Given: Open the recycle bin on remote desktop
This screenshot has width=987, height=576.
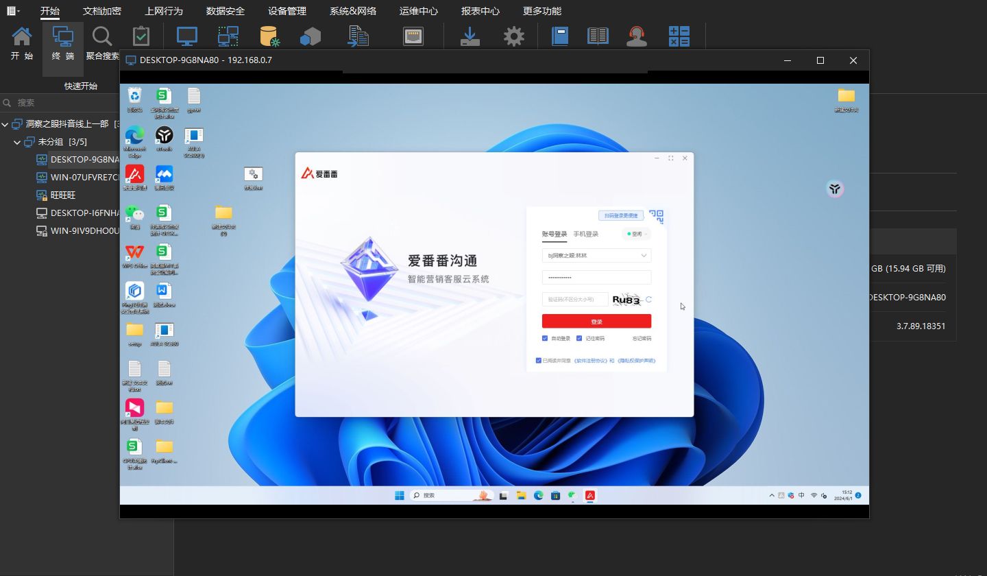Looking at the screenshot, I should tap(135, 100).
